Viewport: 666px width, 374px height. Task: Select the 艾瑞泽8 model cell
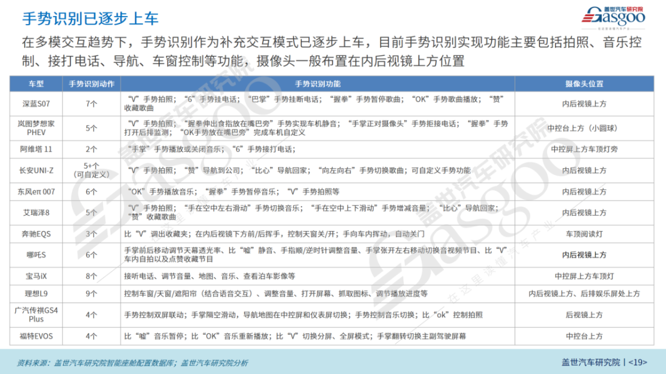pos(36,213)
